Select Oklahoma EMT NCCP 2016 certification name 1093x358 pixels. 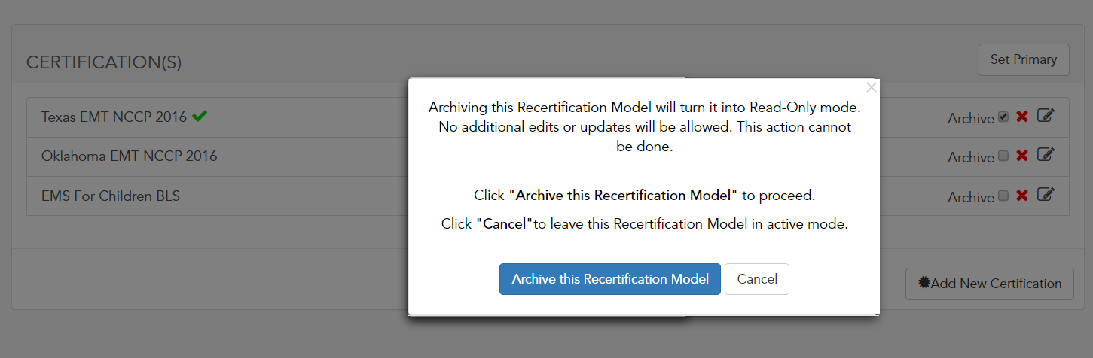[129, 156]
